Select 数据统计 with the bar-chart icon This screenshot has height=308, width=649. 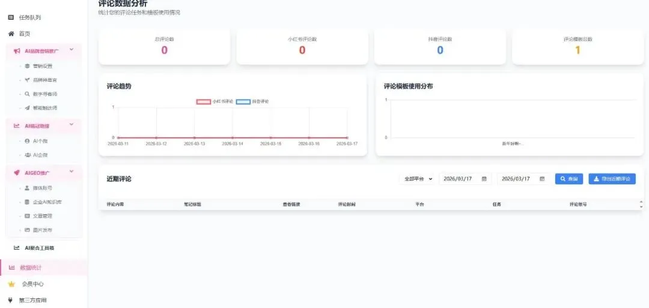pos(12,268)
